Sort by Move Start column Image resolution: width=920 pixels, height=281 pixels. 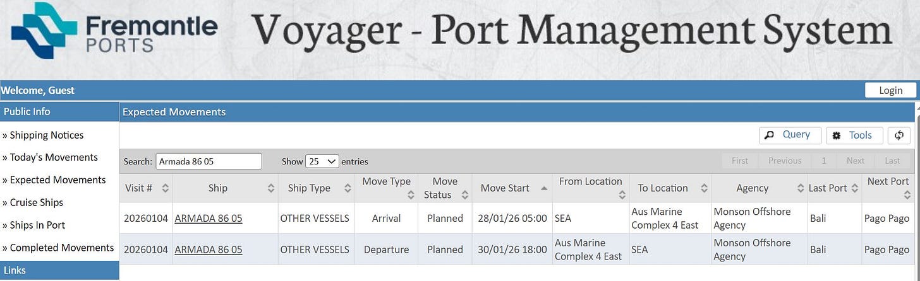[x=512, y=188]
